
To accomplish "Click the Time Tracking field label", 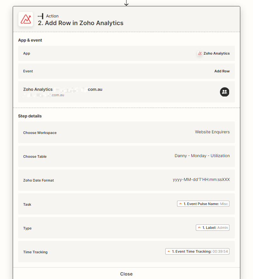I will 35,252.
